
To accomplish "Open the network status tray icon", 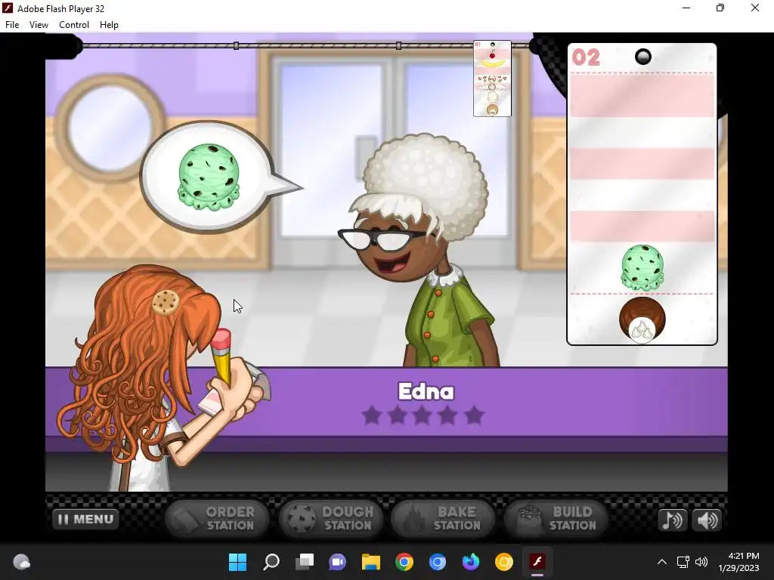I will 683,562.
